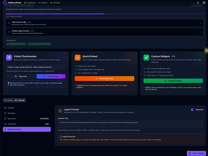Click the Configure Custom Questions completed chip

pos(39,44)
